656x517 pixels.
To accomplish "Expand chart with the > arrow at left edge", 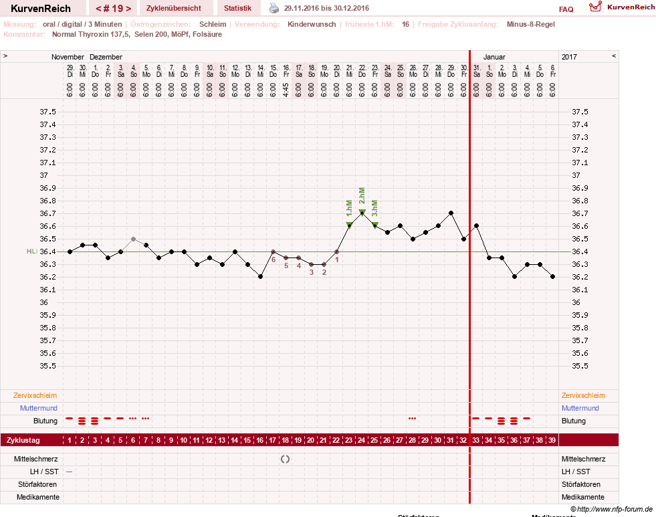I will tap(5, 56).
